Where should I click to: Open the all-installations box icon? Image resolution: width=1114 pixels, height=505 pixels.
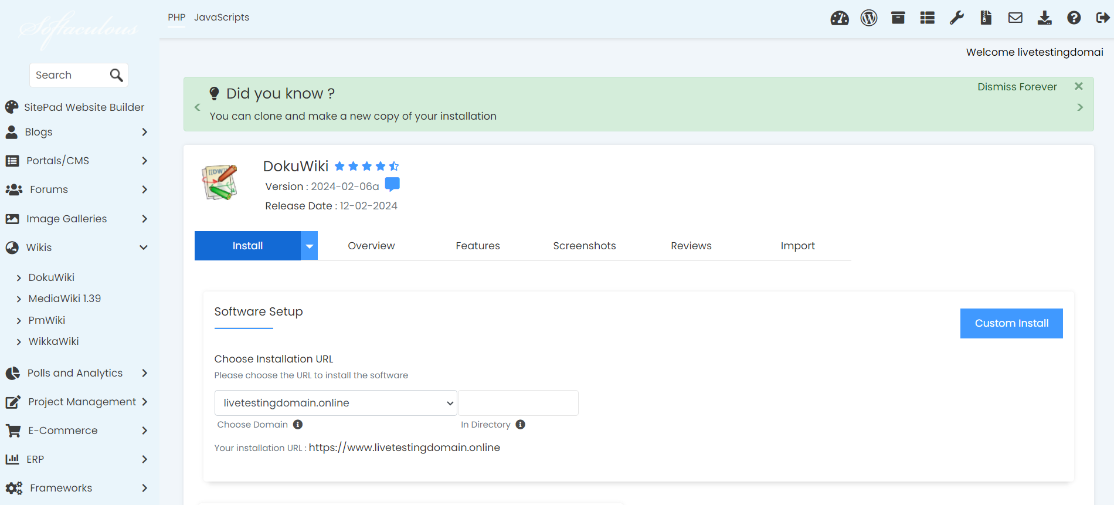(x=898, y=18)
